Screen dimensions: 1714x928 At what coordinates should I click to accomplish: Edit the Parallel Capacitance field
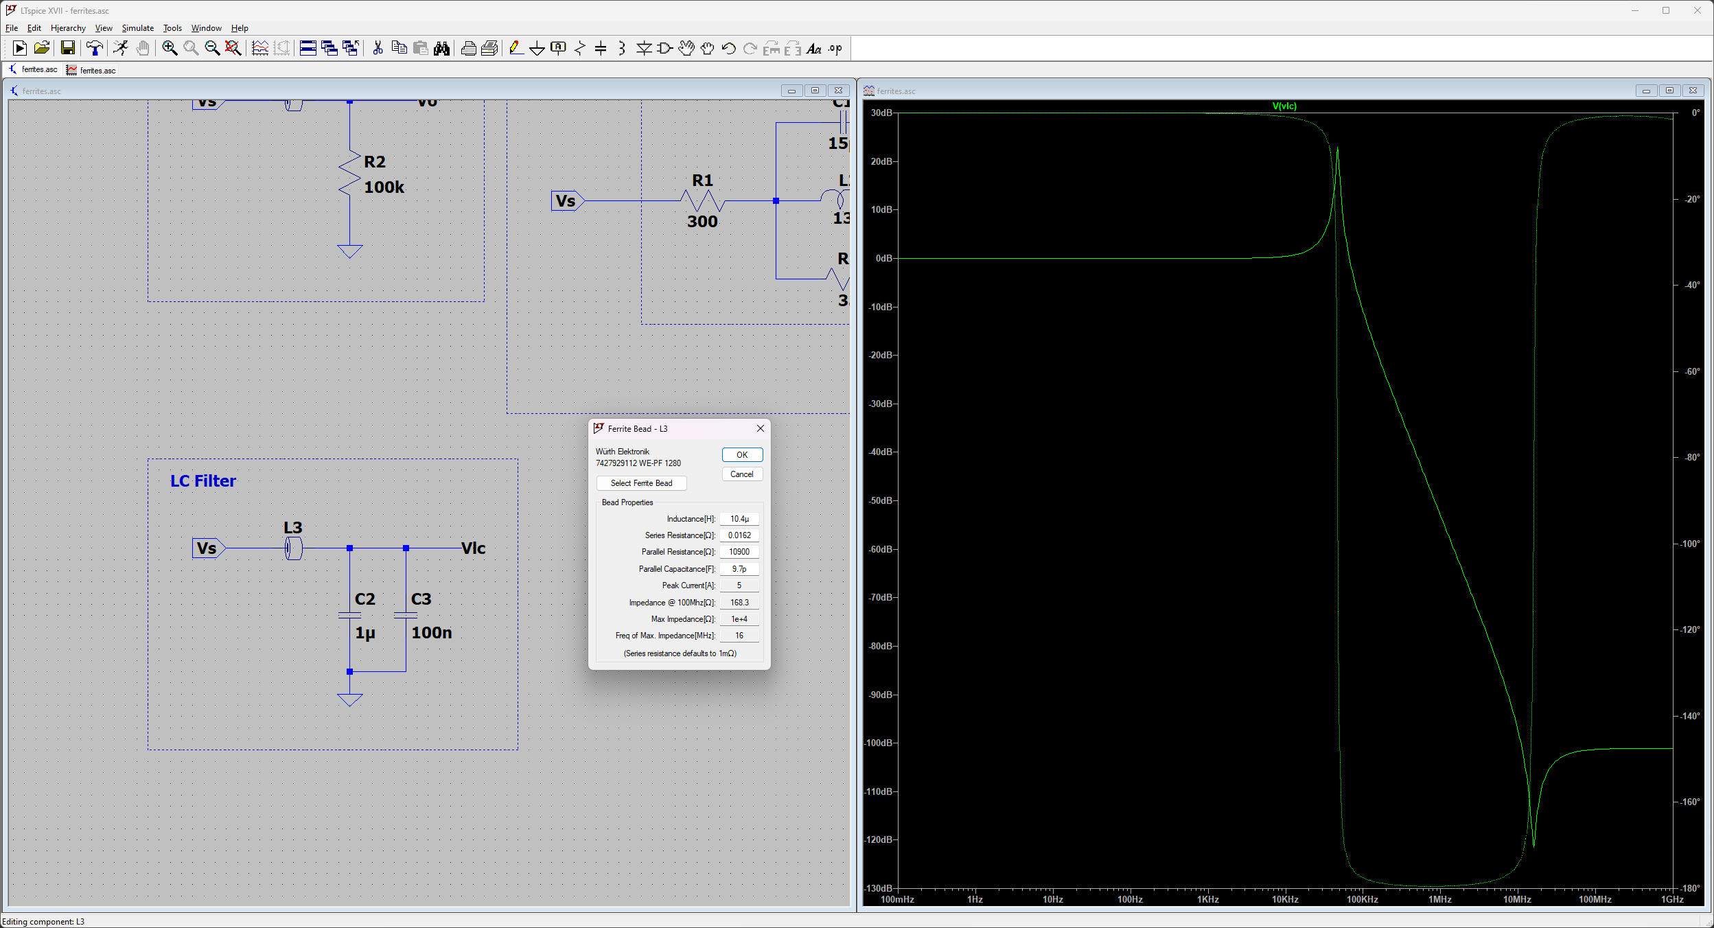pyautogui.click(x=739, y=569)
